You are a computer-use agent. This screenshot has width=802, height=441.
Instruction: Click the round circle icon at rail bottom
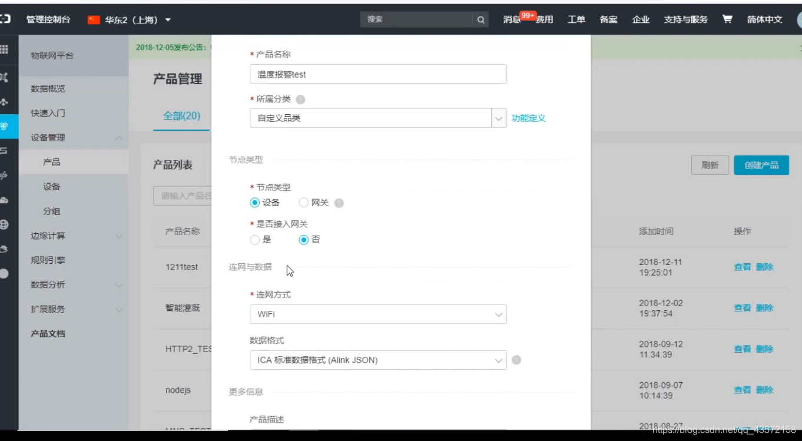[4, 273]
